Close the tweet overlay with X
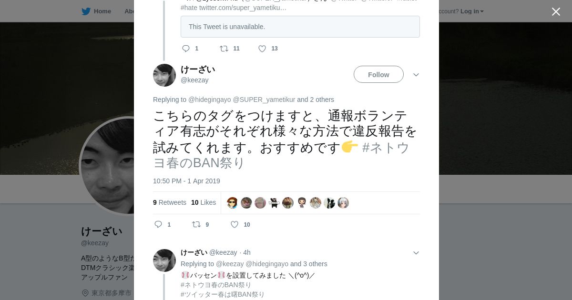Viewport: 572px width, 300px height. pos(556,11)
